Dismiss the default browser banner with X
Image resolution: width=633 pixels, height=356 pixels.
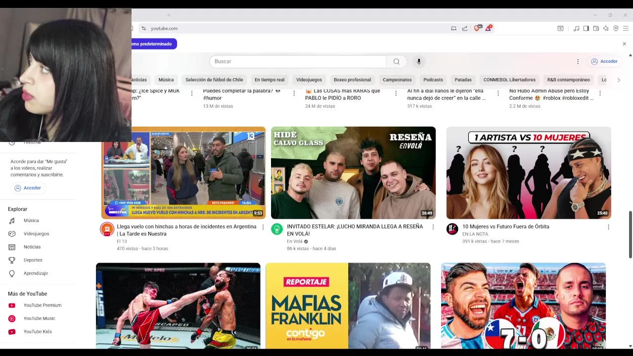624,44
